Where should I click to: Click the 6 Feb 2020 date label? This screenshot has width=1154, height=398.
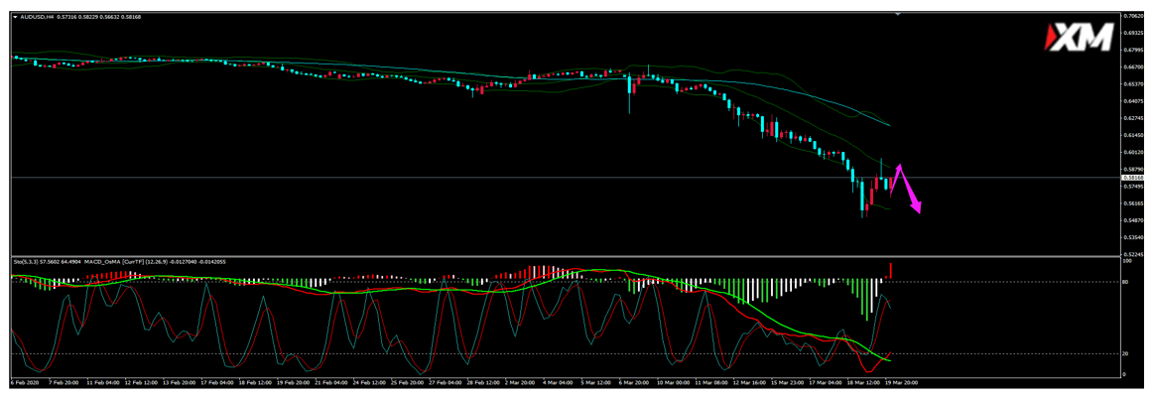[x=26, y=381]
